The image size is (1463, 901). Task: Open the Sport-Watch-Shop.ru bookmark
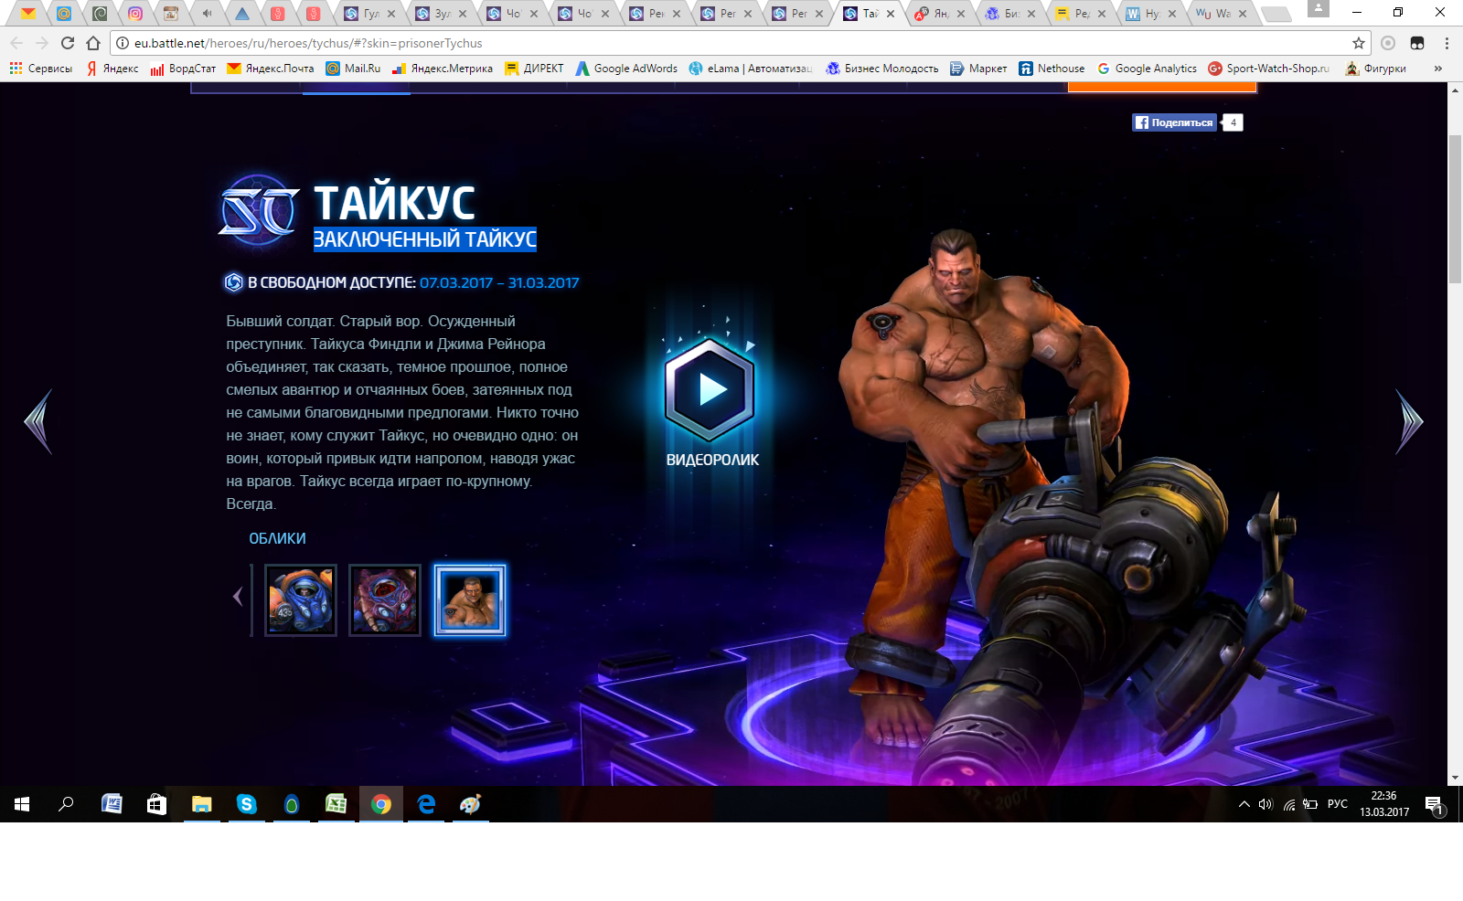click(x=1269, y=69)
